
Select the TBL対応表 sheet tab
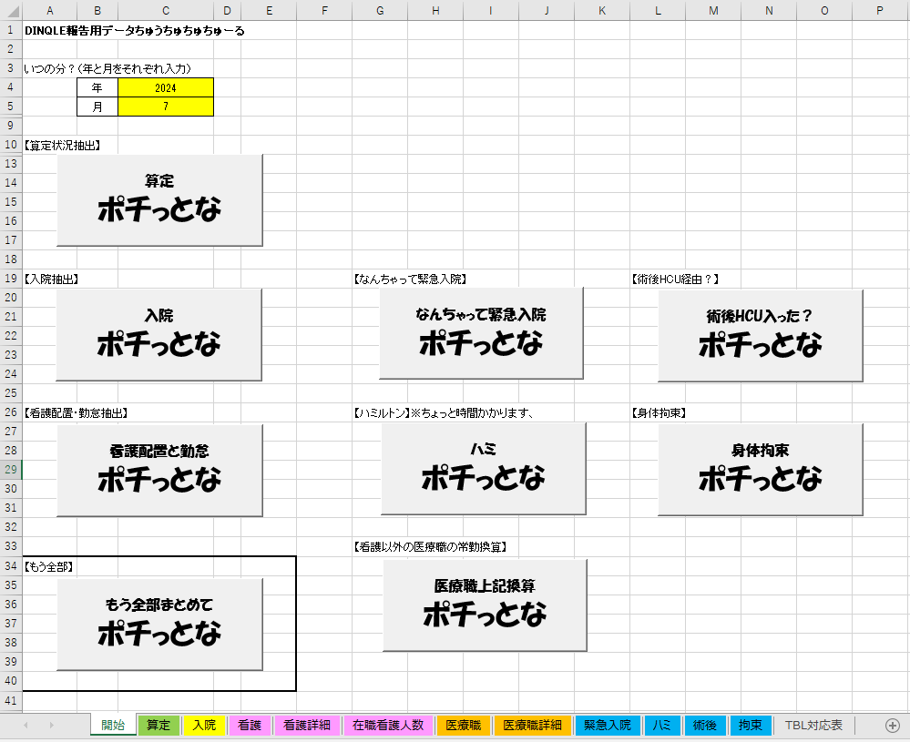point(813,726)
